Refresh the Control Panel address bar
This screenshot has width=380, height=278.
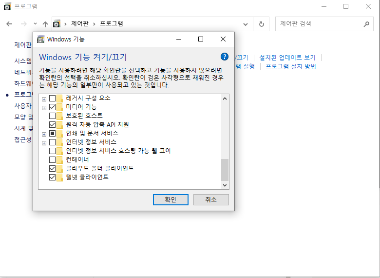tap(261, 24)
